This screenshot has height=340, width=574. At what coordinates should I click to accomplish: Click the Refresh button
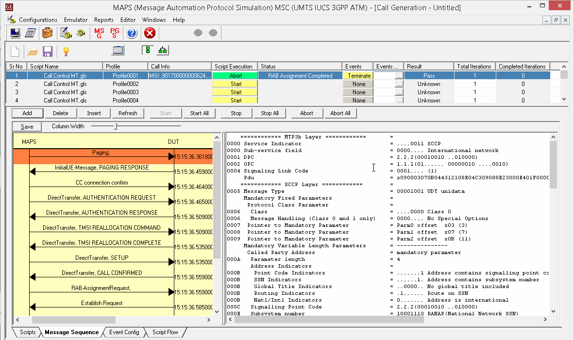point(128,113)
